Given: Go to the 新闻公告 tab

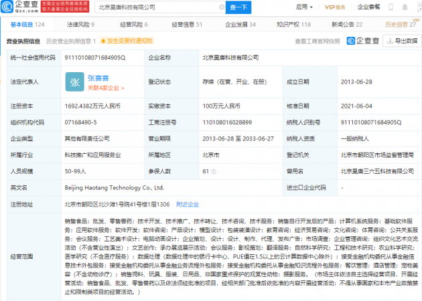Looking at the screenshot, I should click(346, 24).
